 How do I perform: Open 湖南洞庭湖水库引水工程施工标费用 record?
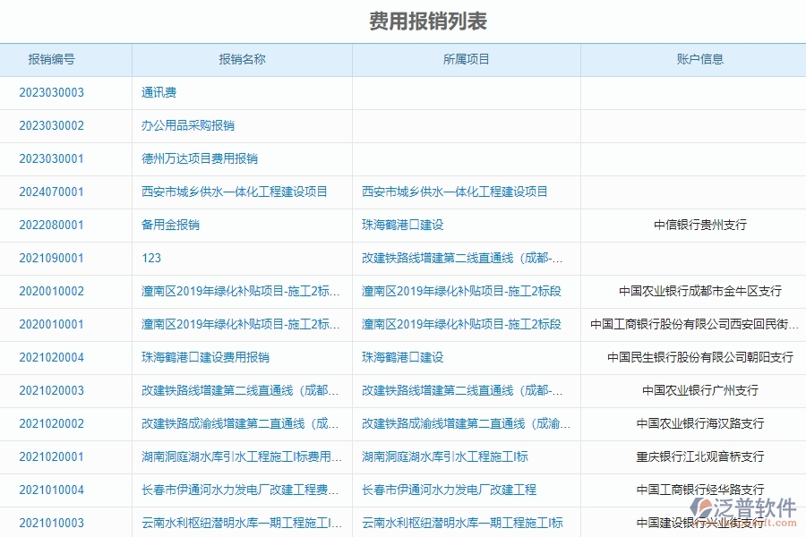[242, 456]
